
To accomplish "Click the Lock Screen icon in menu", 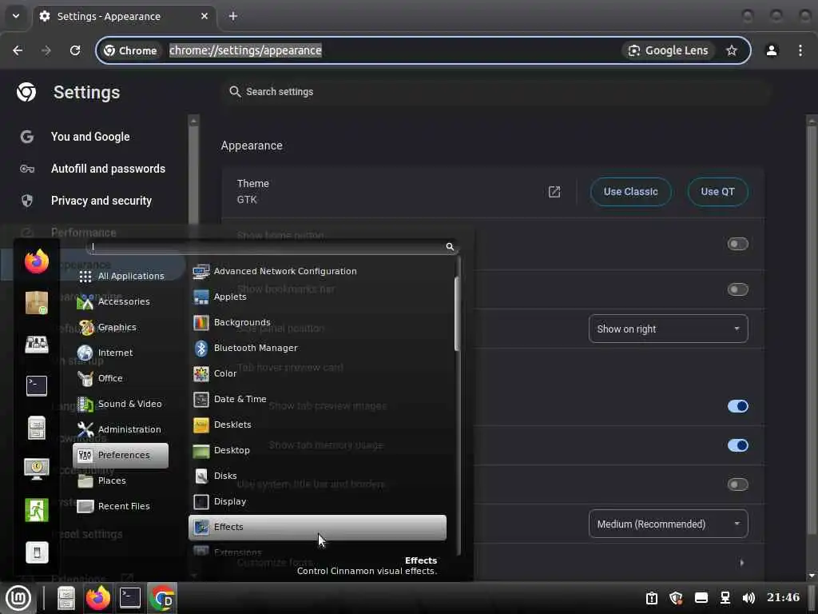I will tap(37, 468).
